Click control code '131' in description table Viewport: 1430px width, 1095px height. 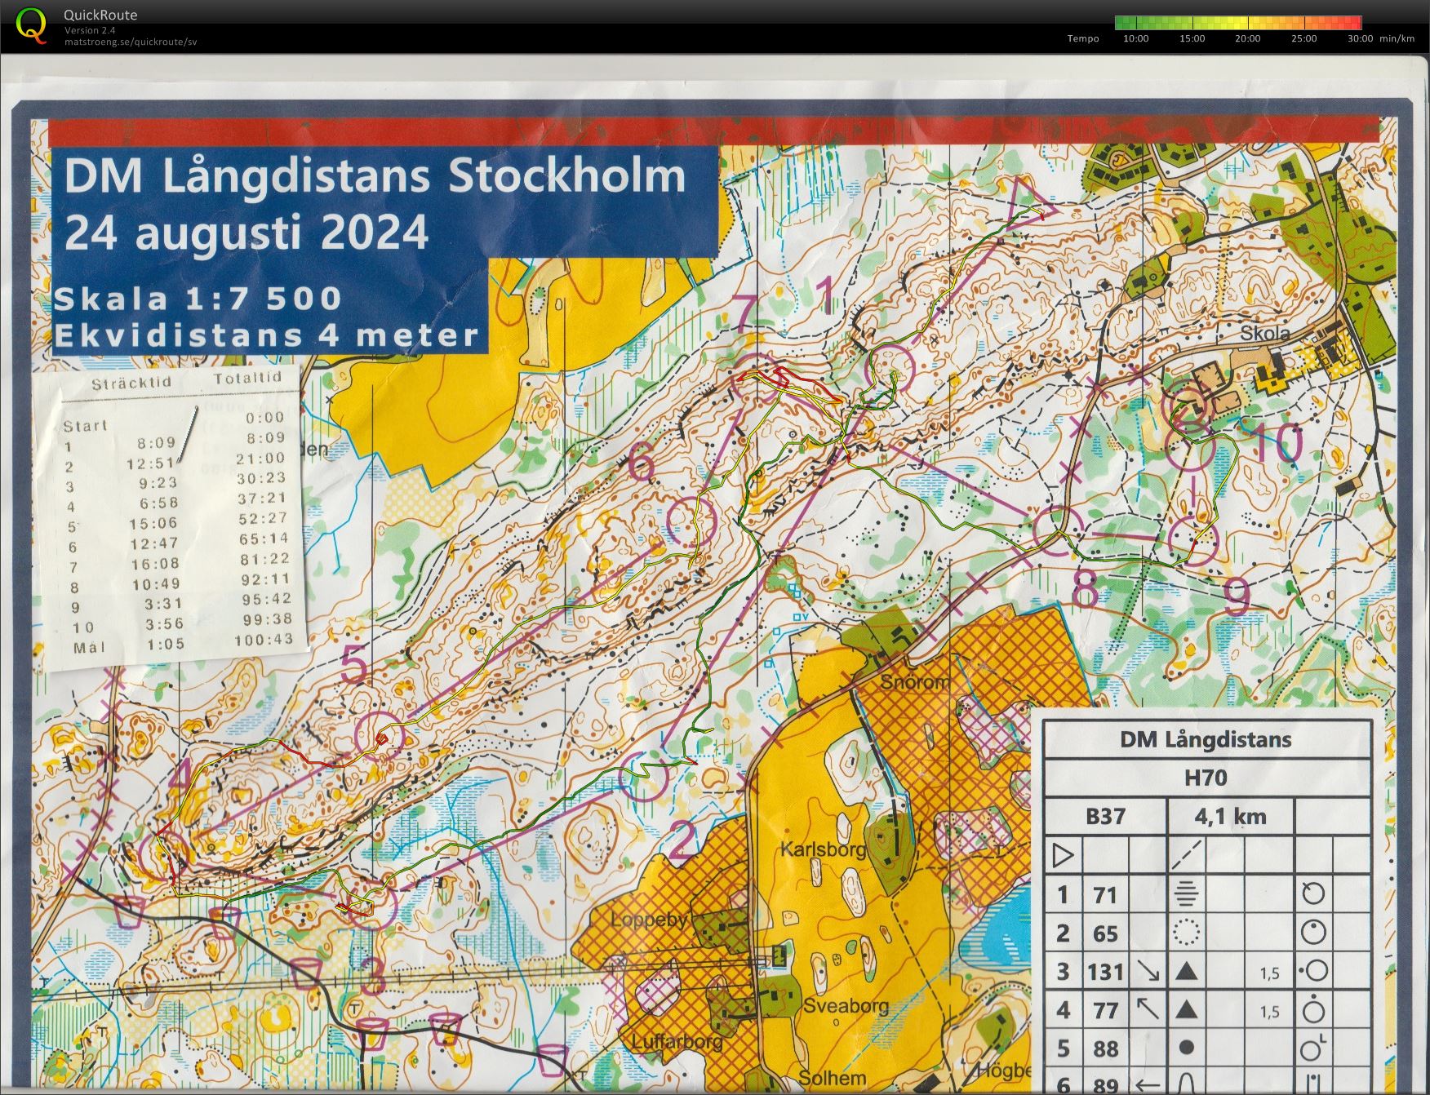coord(1104,972)
